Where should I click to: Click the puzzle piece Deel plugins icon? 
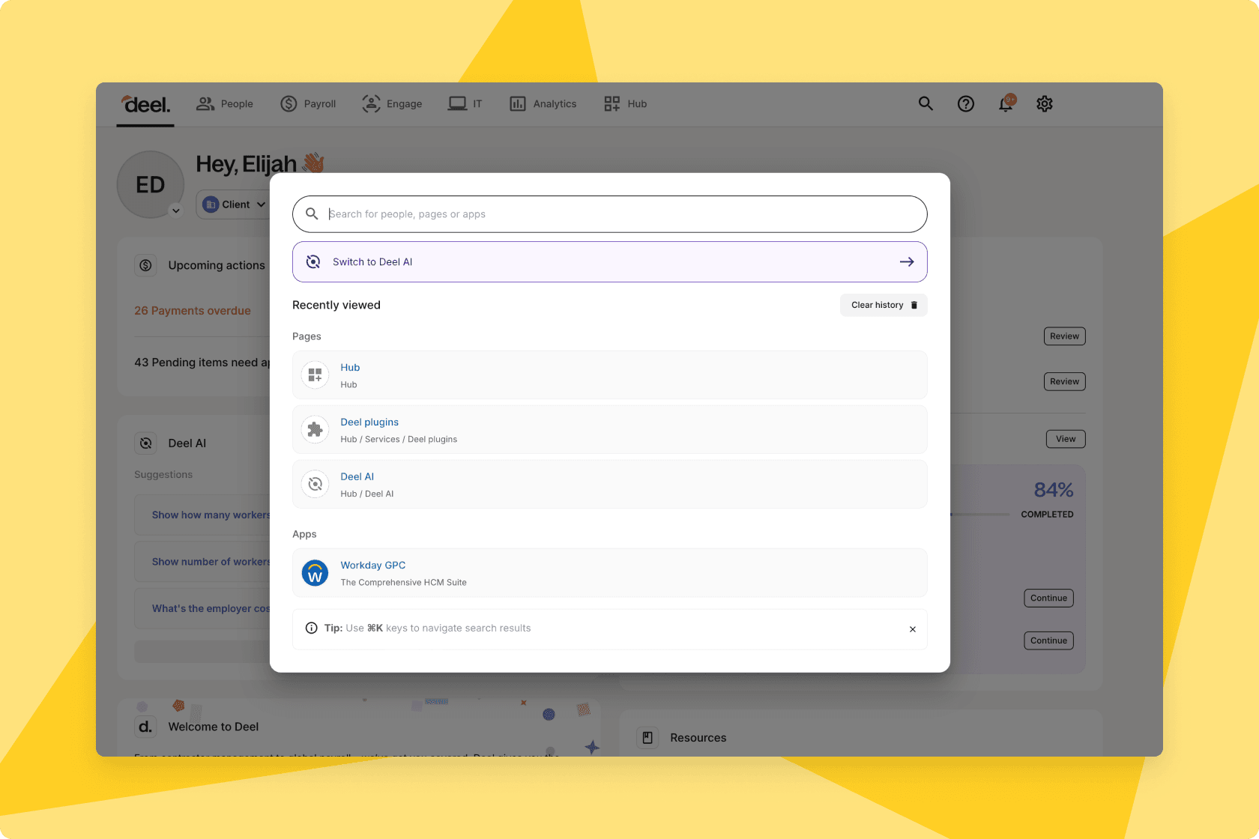315,430
